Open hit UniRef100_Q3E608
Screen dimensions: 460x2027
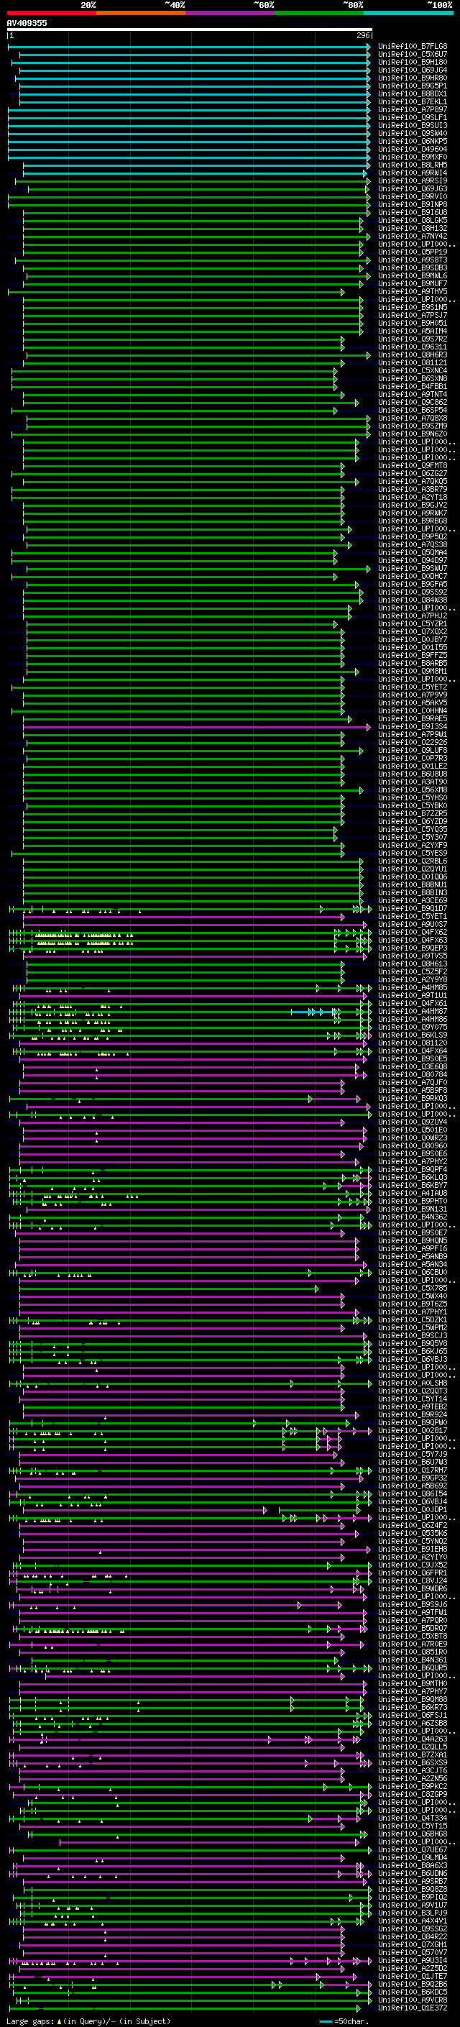(412, 1066)
